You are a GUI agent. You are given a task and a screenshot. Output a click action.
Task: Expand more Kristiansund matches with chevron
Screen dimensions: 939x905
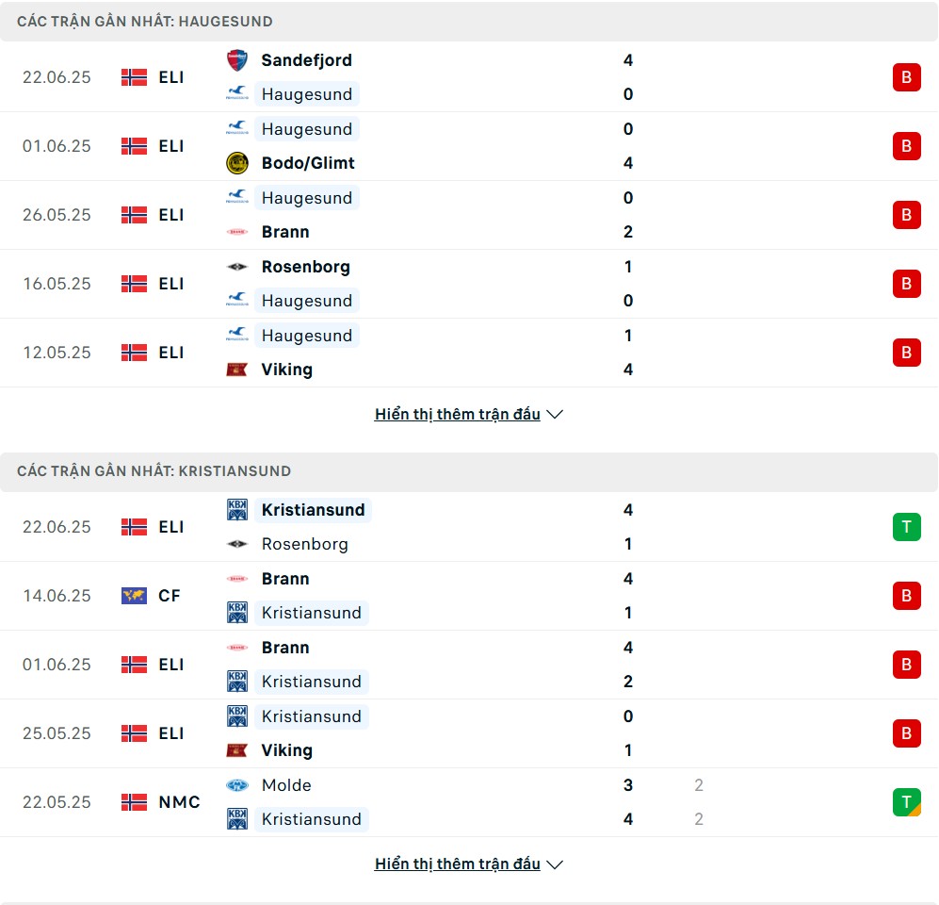(x=555, y=864)
